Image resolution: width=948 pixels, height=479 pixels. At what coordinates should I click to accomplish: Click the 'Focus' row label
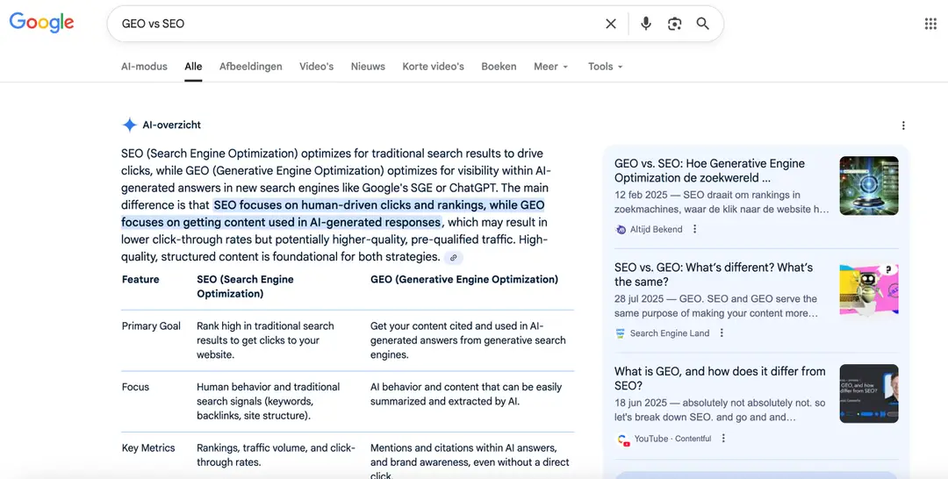pyautogui.click(x=135, y=387)
